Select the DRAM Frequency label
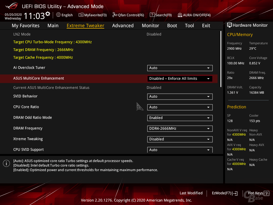Viewport: 273px width, 205px height. (28, 128)
